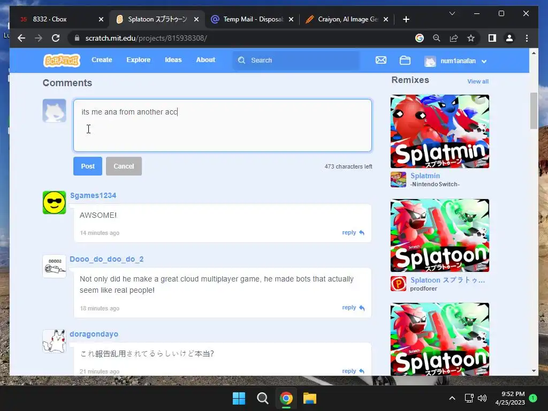Open the My Stuff folder icon
Viewport: 548px width, 411px height.
(405, 60)
